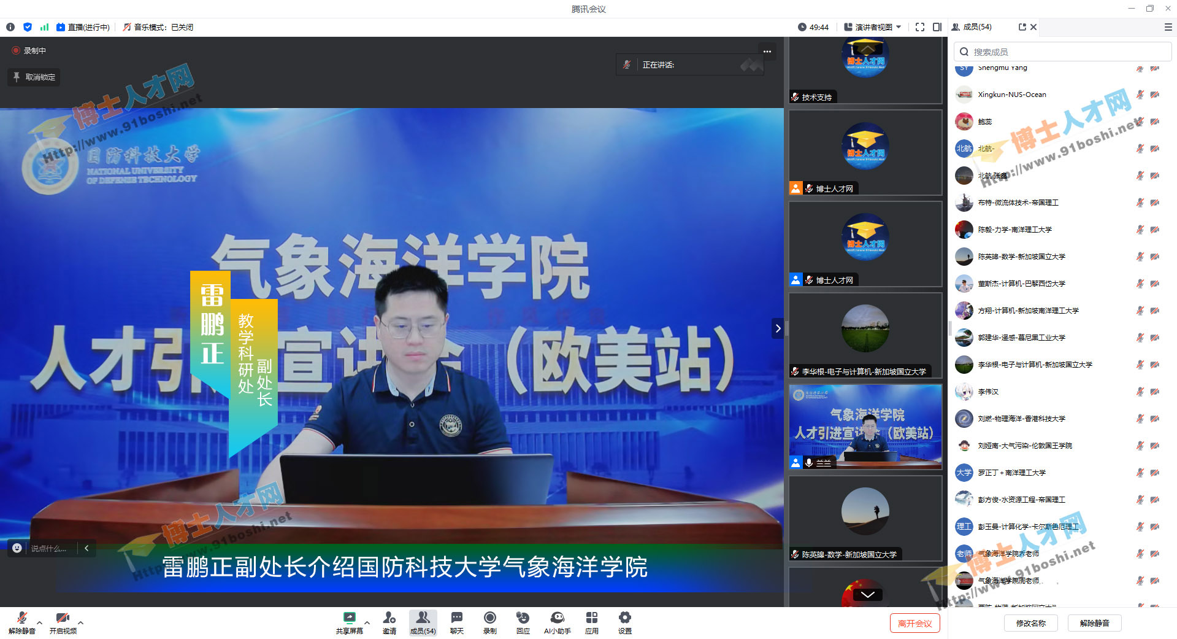The image size is (1177, 639).
Task: Select member 布特-微流体技术-帝国理工
Action: [x=1063, y=203]
